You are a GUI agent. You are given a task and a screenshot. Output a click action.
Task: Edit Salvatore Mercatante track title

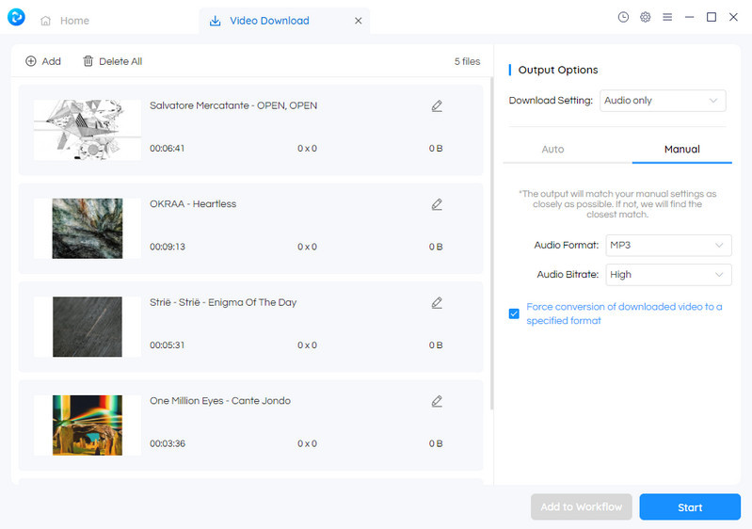click(437, 106)
